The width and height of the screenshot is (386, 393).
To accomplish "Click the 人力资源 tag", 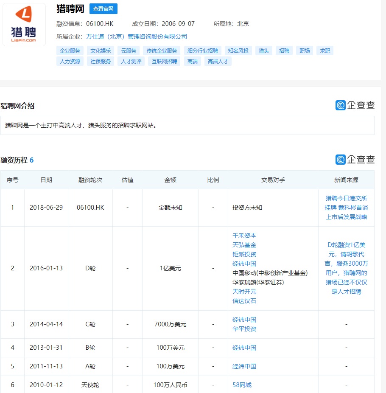I will tap(69, 61).
